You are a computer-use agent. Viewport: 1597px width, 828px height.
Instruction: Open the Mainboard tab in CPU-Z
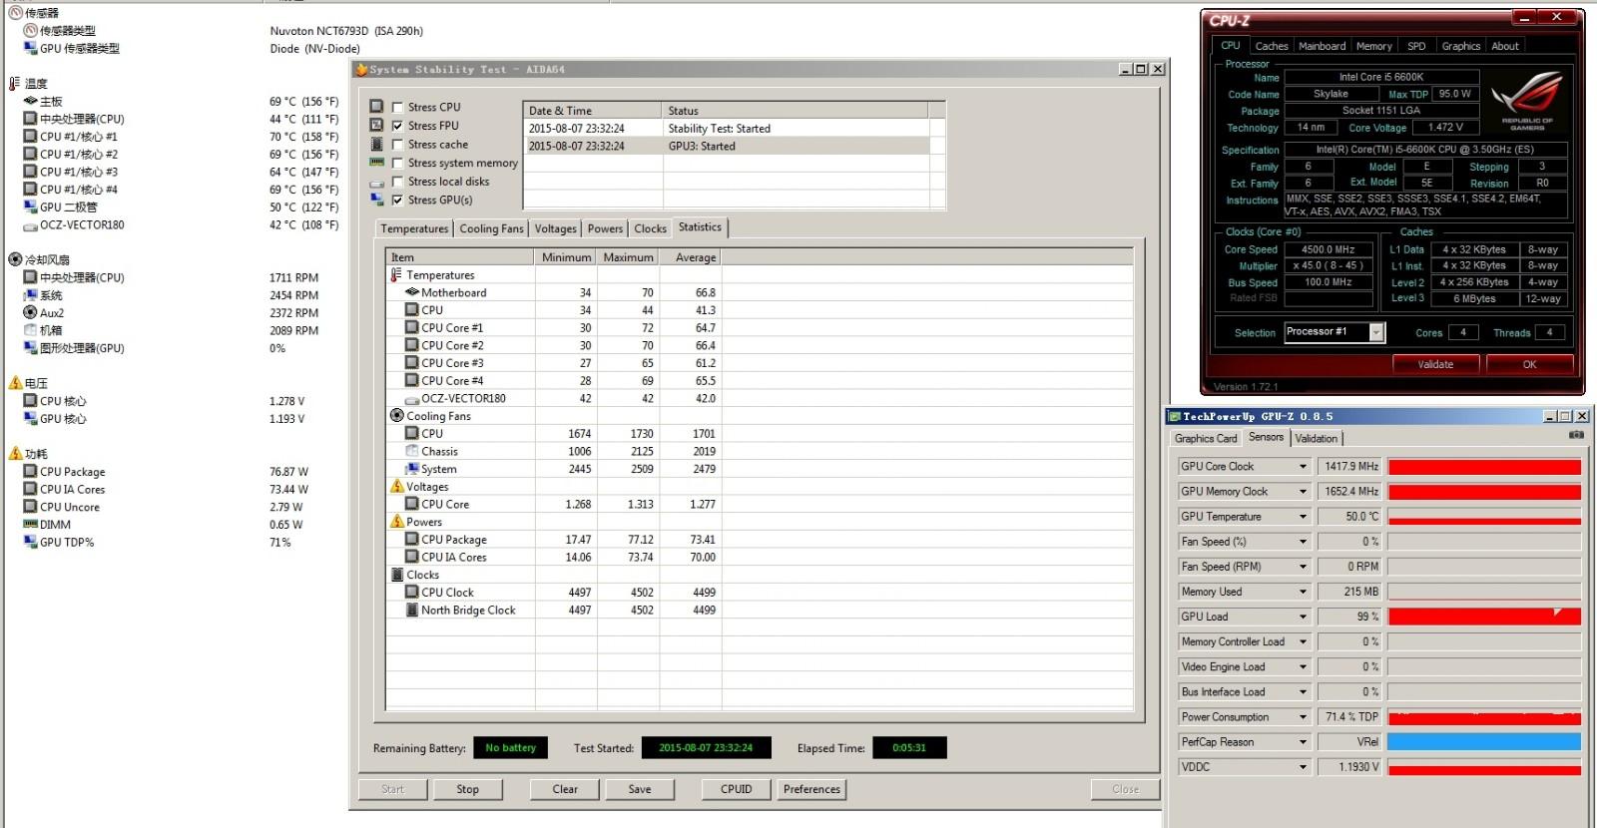point(1322,46)
